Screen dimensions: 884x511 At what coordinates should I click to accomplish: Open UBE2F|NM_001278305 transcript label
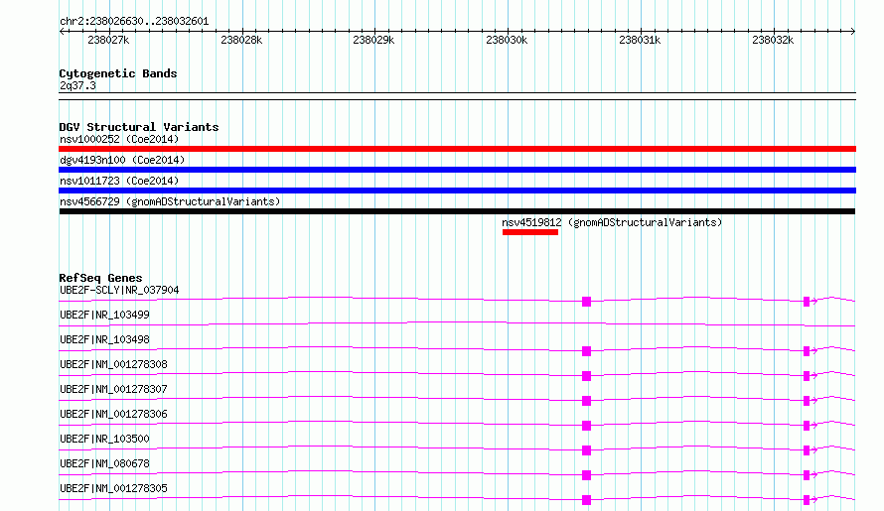click(113, 488)
